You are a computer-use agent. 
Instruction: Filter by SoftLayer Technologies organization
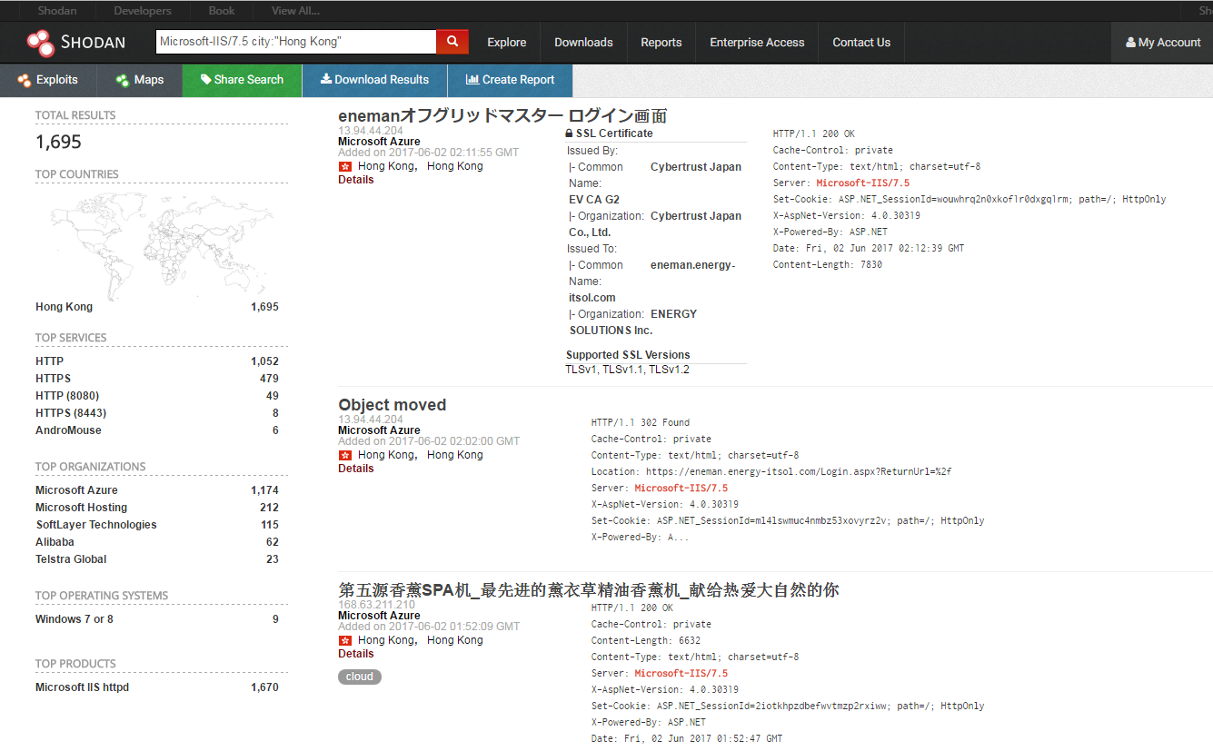click(x=96, y=525)
